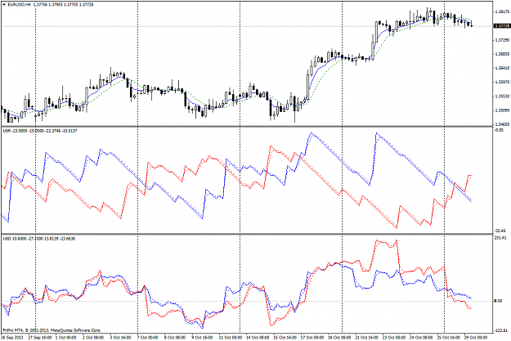
Task: Click the 1.36850 price scale label
Action: 502,54
